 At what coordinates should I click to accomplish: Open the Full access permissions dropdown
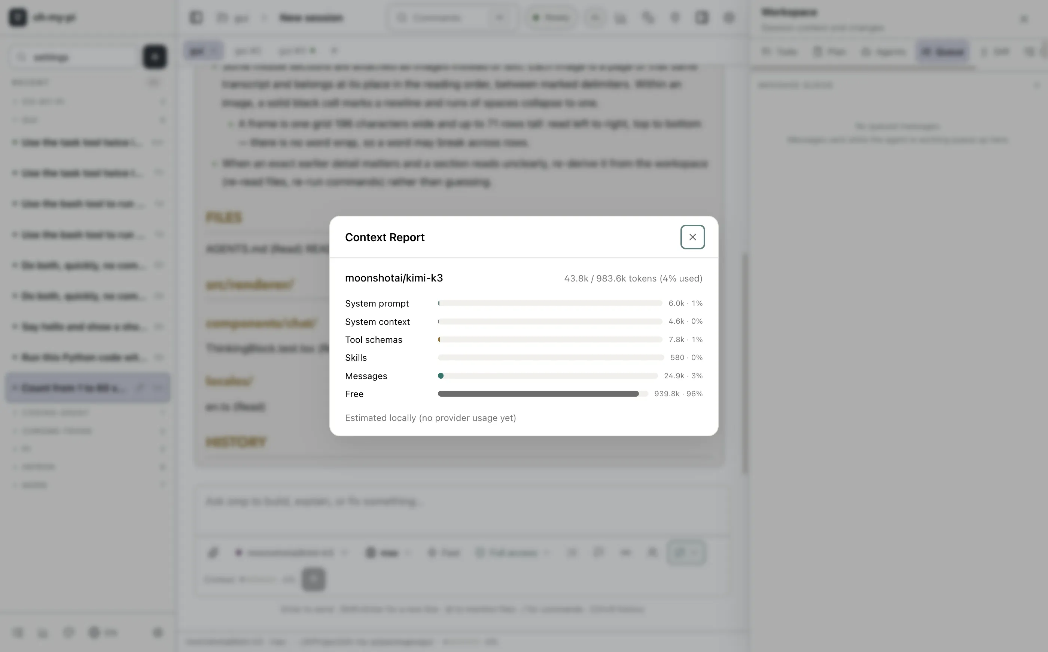pos(512,553)
